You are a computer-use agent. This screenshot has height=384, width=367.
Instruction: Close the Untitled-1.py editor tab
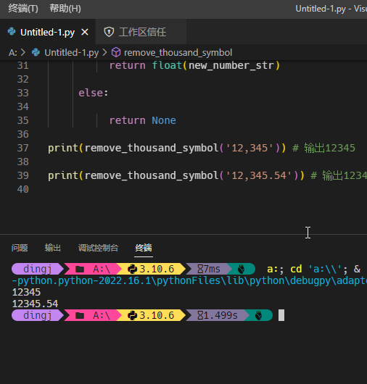point(85,32)
